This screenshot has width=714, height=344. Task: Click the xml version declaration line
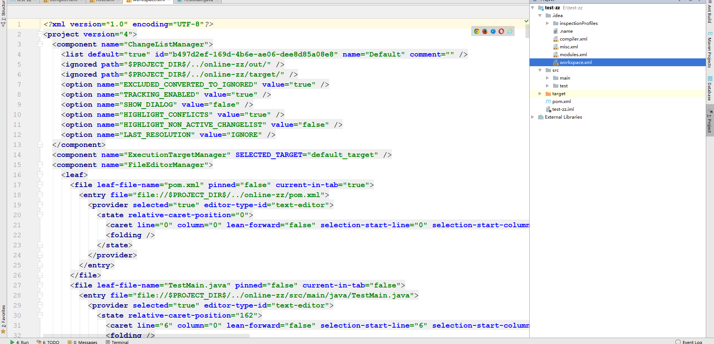pyautogui.click(x=128, y=24)
